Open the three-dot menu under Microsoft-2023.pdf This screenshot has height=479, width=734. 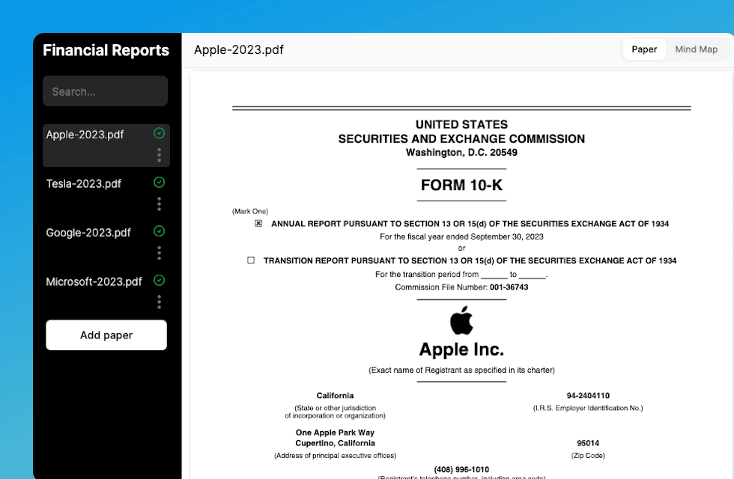point(159,302)
